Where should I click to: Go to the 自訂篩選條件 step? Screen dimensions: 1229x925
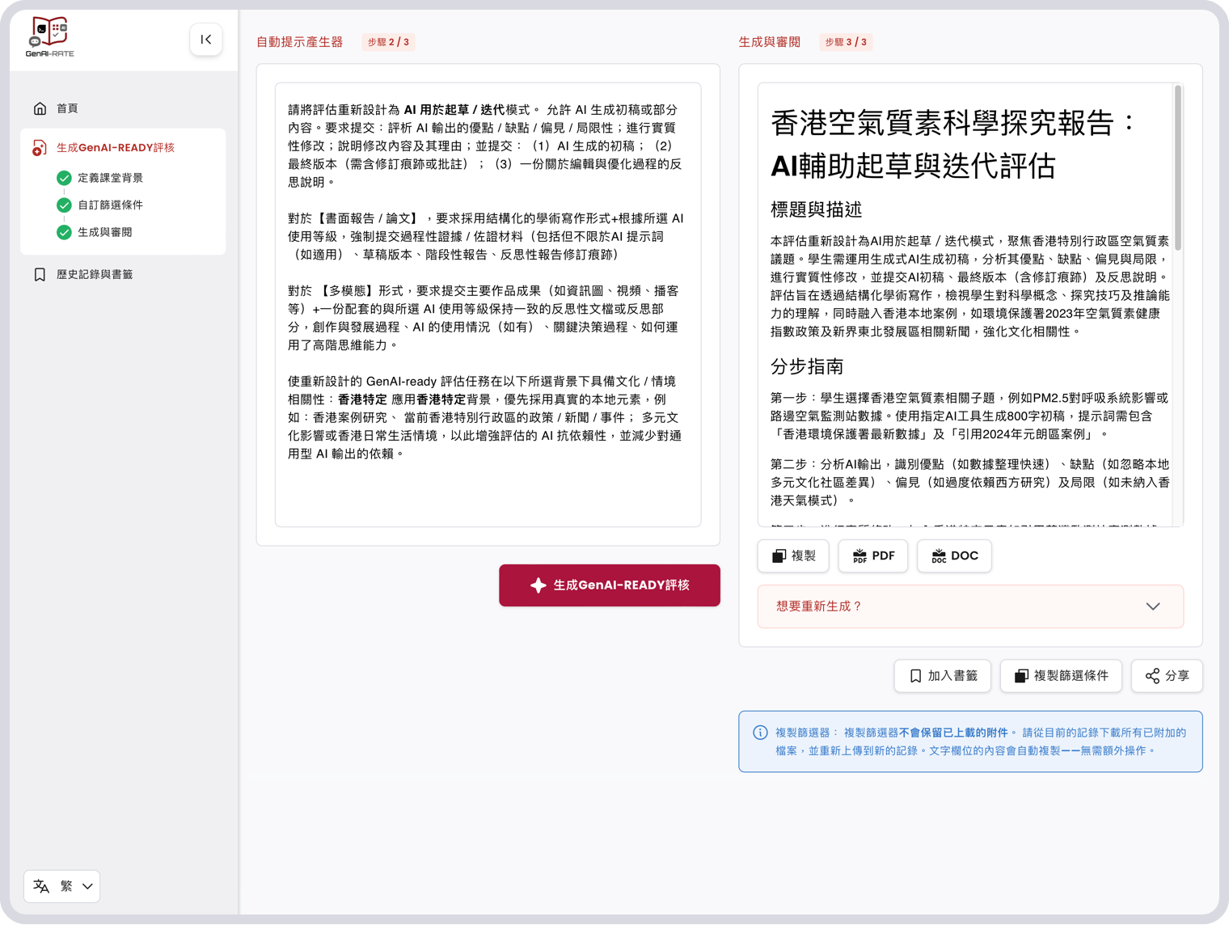(x=110, y=205)
